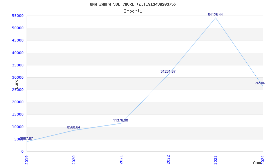The image size is (266, 166).
Task: Click the 35000 y-axis value
Action: 18,65
